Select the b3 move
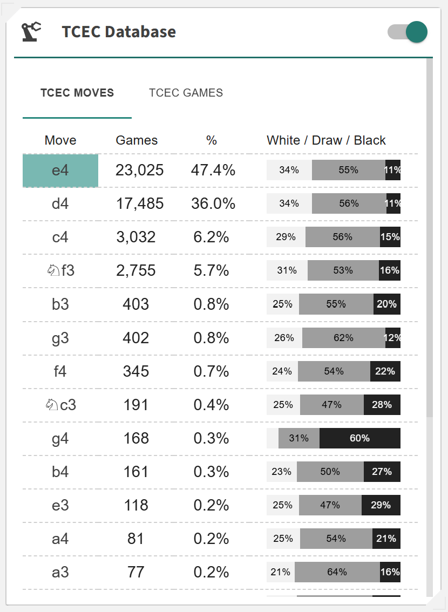Image resolution: width=448 pixels, height=612 pixels. [x=60, y=304]
